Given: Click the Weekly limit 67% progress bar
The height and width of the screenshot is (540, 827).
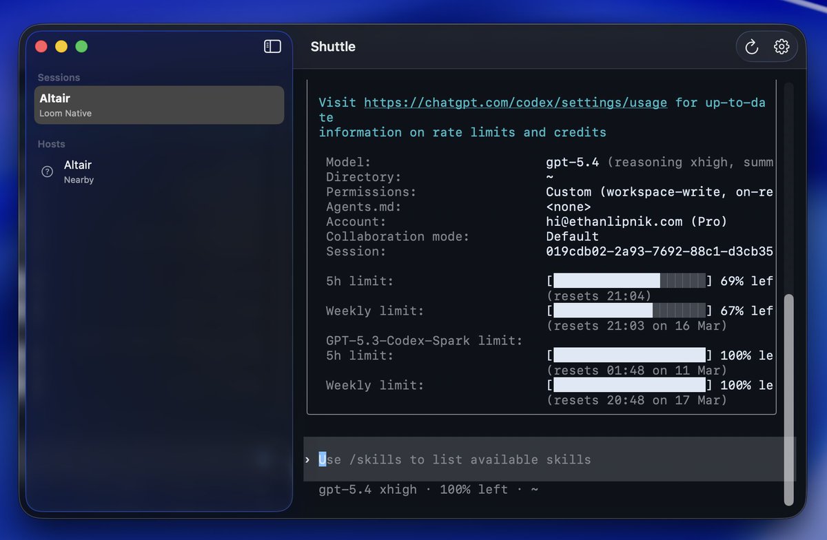Looking at the screenshot, I should point(629,311).
